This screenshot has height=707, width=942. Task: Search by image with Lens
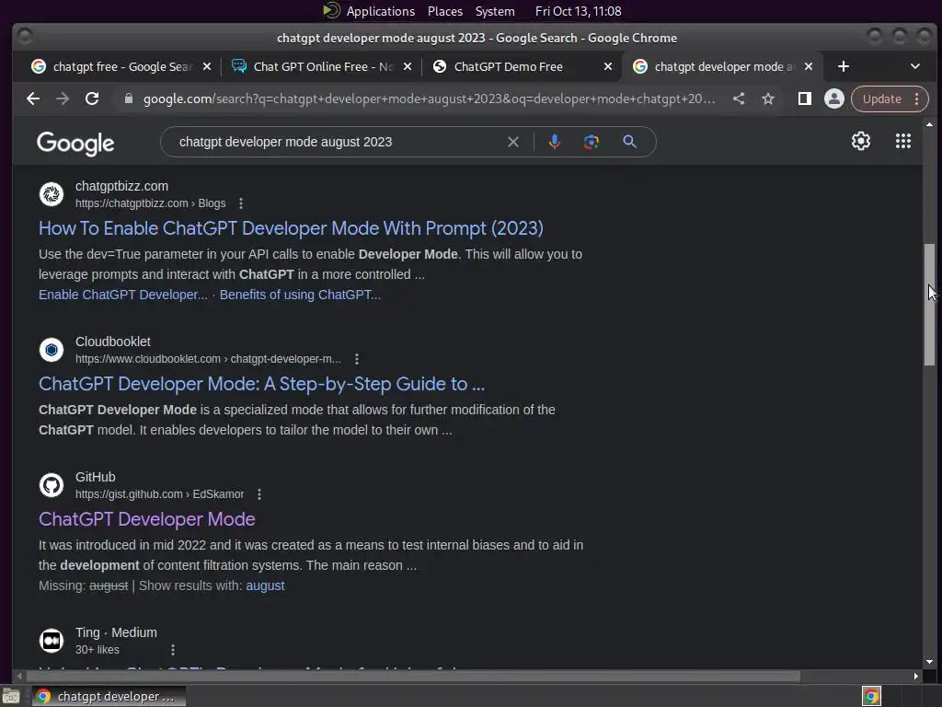tap(592, 142)
